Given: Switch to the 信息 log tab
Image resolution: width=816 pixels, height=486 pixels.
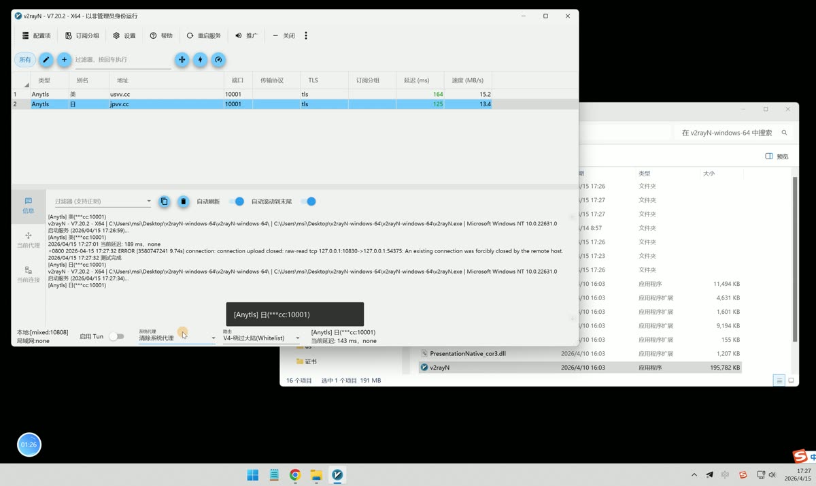Looking at the screenshot, I should tap(28, 206).
